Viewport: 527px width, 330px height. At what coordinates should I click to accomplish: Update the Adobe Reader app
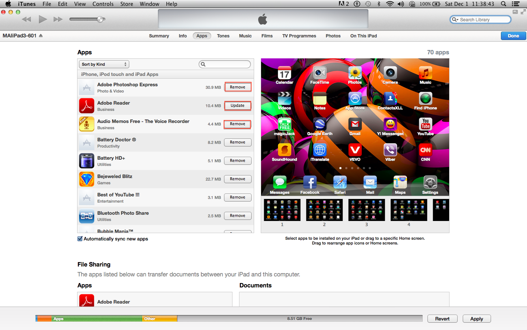click(x=238, y=105)
